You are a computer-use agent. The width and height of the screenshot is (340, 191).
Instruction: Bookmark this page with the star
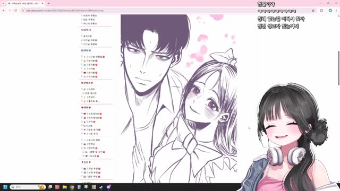(x=313, y=11)
